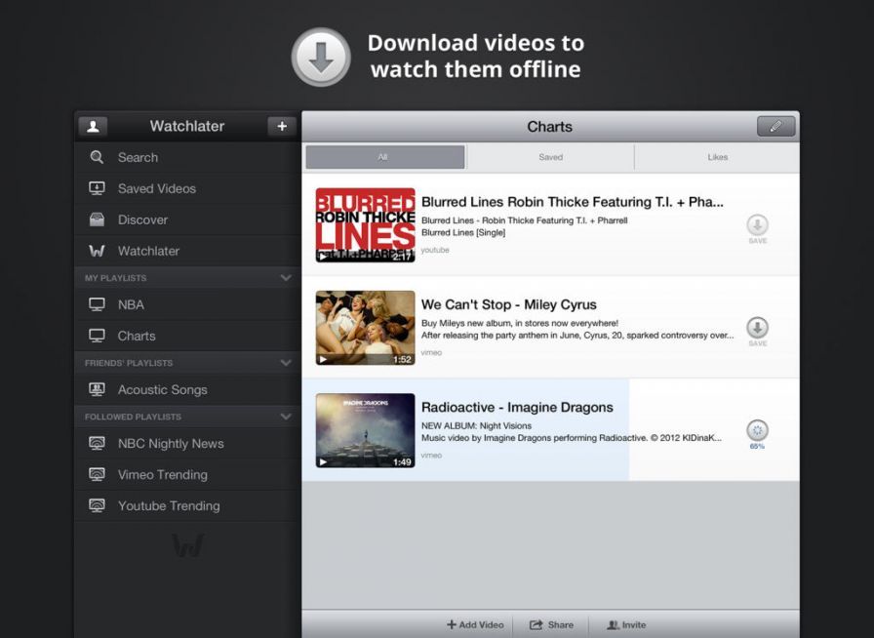Viewport: 874px width, 638px height.
Task: Click the Add Video button
Action: pos(475,625)
